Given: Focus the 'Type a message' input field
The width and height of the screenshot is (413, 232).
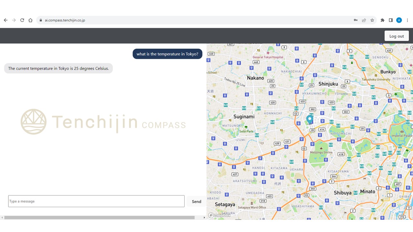Looking at the screenshot, I should (x=96, y=201).
